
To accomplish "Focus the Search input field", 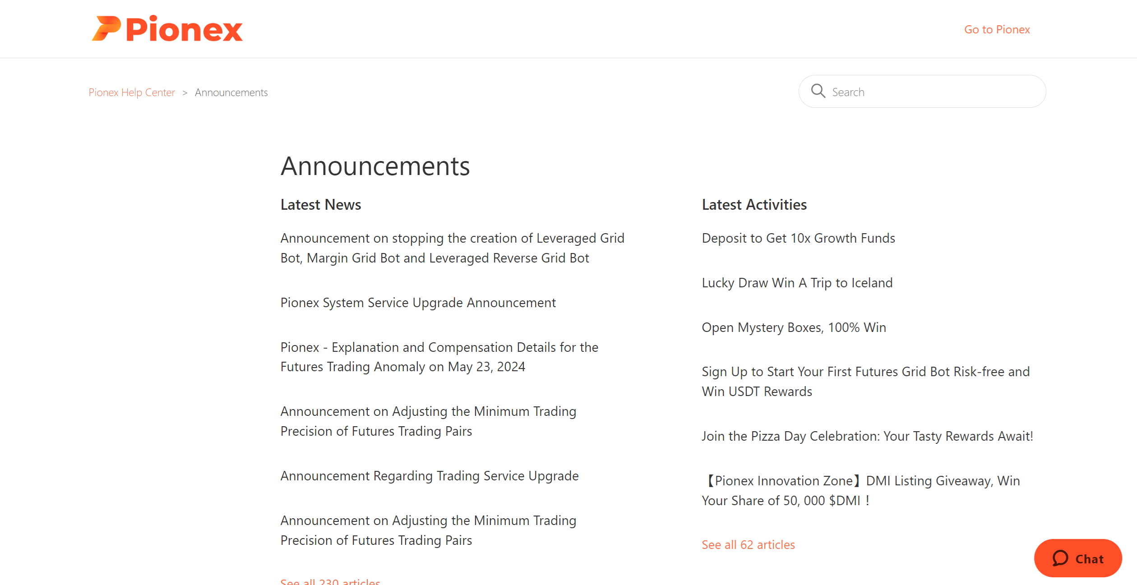I will (922, 92).
